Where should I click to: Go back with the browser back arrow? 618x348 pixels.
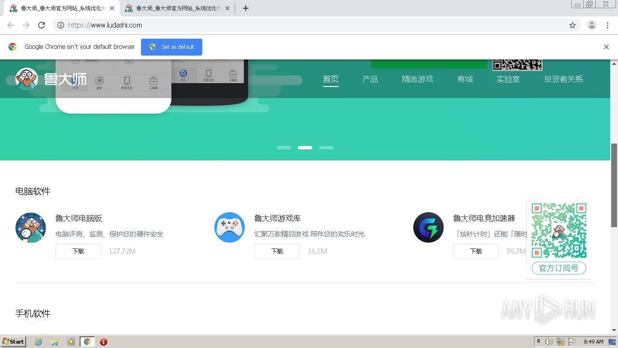tap(11, 25)
